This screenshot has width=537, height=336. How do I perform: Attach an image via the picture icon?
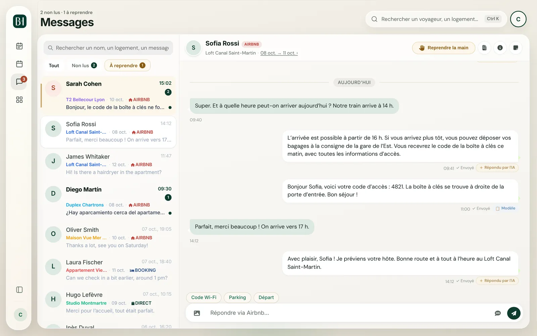coord(197,313)
